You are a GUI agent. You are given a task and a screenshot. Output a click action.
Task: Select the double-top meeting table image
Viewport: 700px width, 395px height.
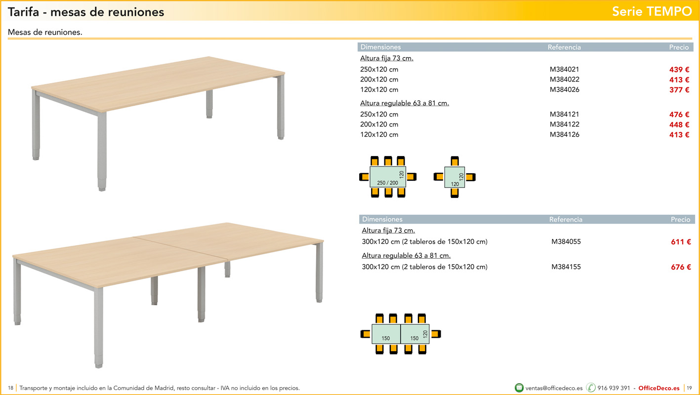coord(168,295)
